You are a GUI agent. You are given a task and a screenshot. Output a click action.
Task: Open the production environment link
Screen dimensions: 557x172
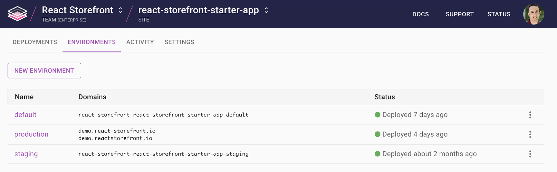tap(31, 134)
